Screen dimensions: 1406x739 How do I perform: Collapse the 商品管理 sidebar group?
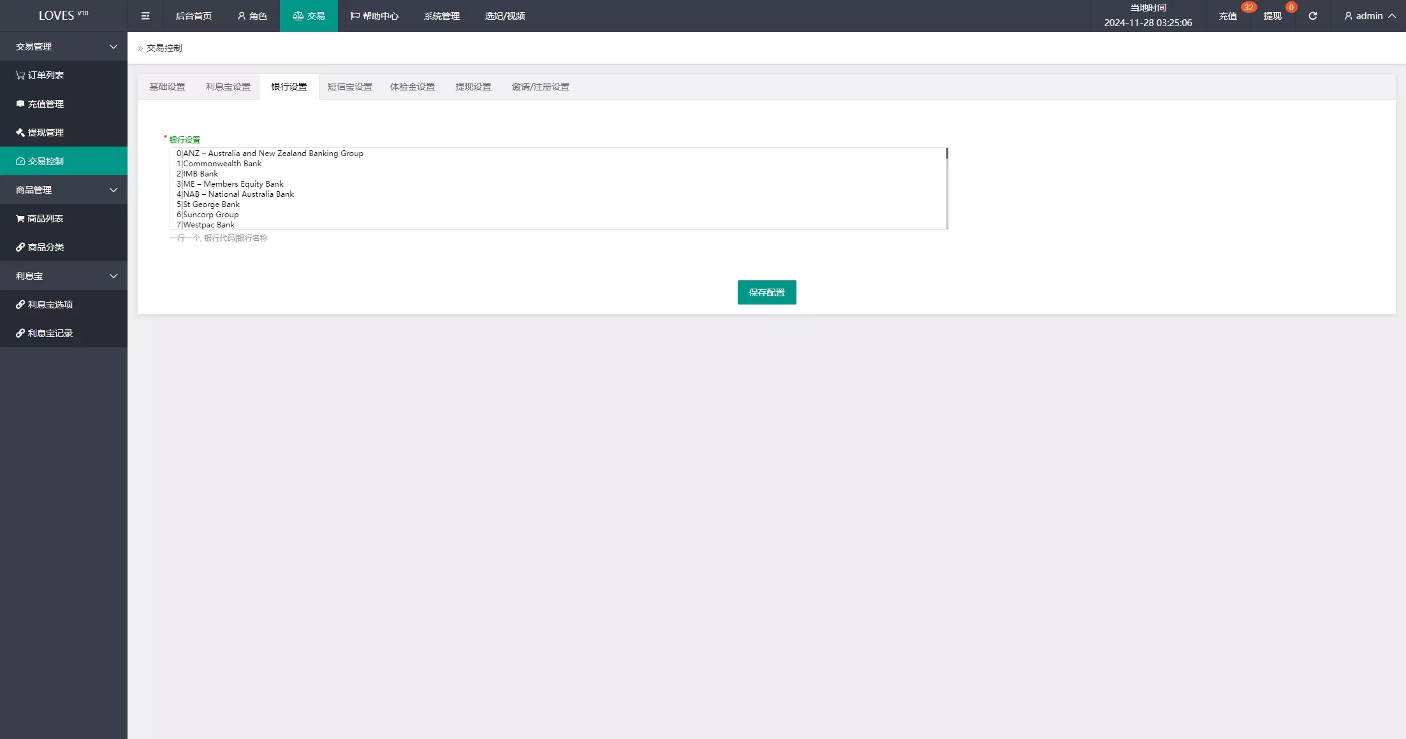[64, 190]
